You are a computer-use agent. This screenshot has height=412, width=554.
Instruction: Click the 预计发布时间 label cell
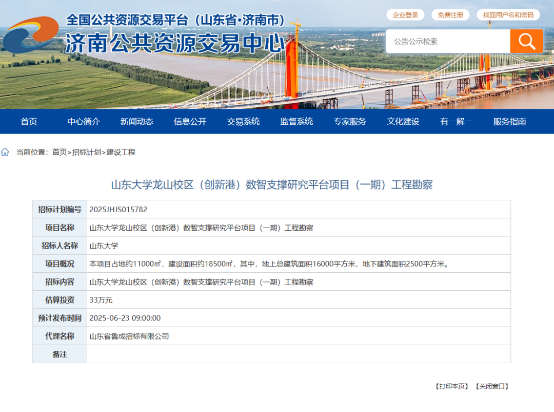60,318
